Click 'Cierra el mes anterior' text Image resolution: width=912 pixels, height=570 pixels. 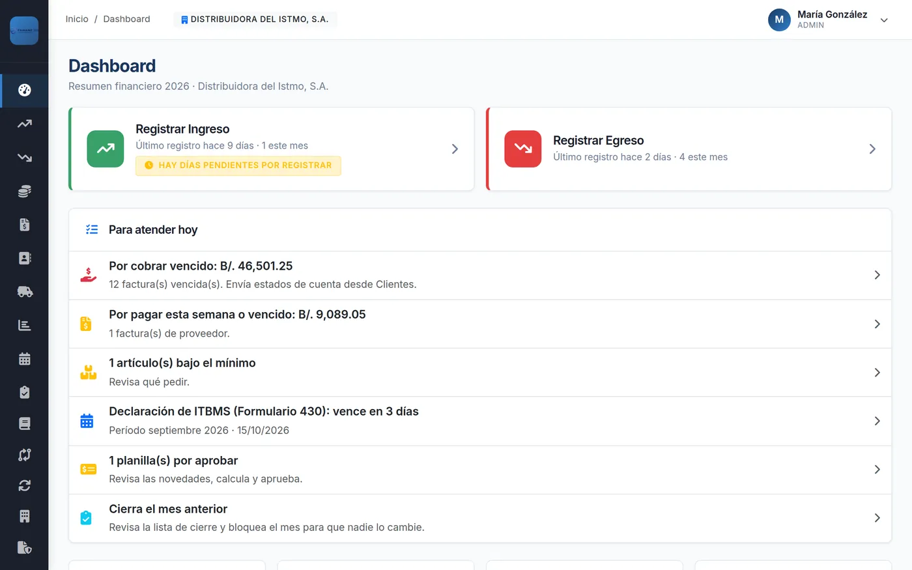168,509
